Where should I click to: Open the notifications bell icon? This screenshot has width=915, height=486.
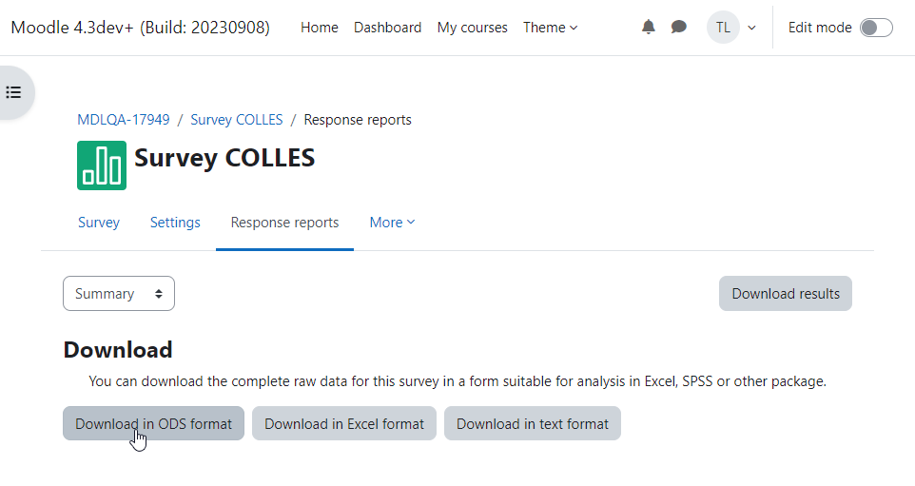(649, 27)
